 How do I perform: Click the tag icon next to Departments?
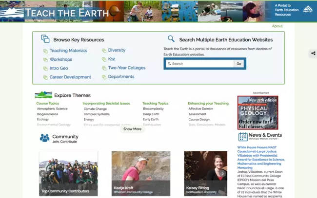[104, 77]
